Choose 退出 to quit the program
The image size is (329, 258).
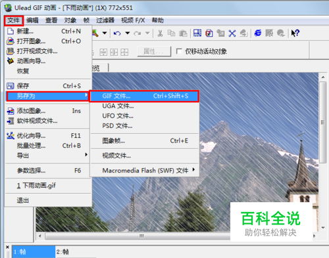pos(48,200)
